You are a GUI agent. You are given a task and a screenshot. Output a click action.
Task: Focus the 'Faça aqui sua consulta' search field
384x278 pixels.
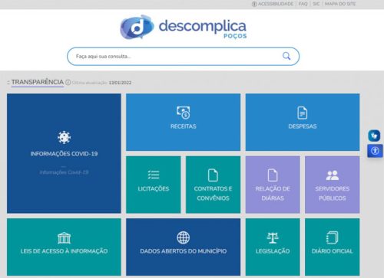coord(183,56)
